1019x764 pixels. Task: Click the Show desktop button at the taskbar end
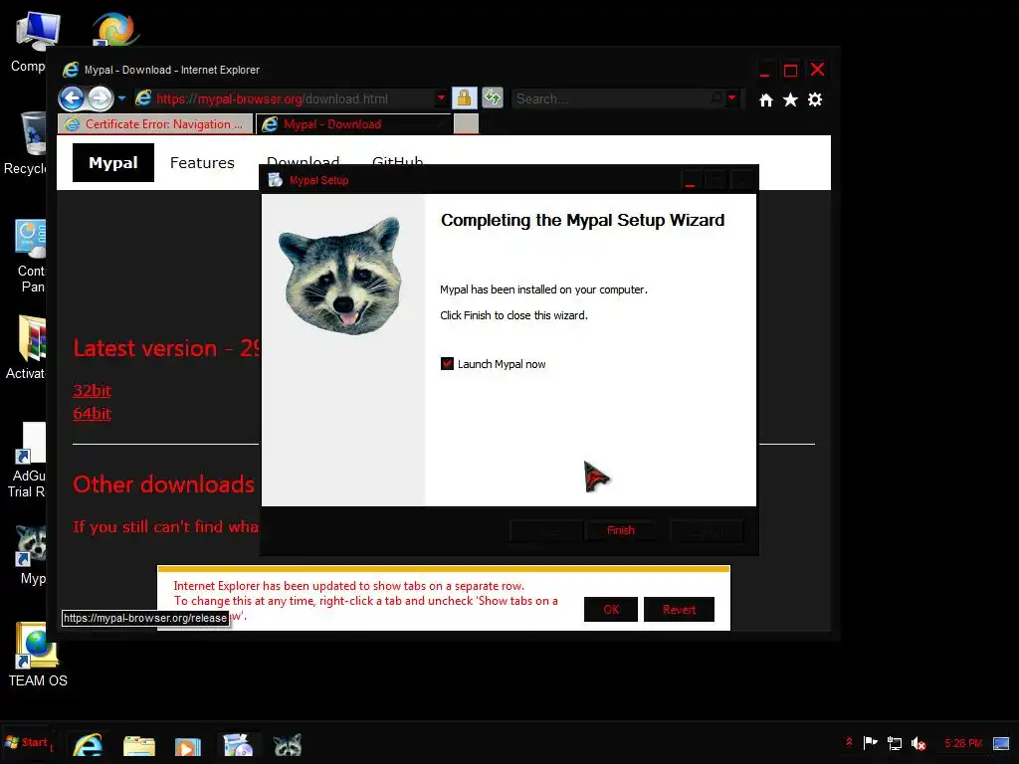click(1001, 743)
